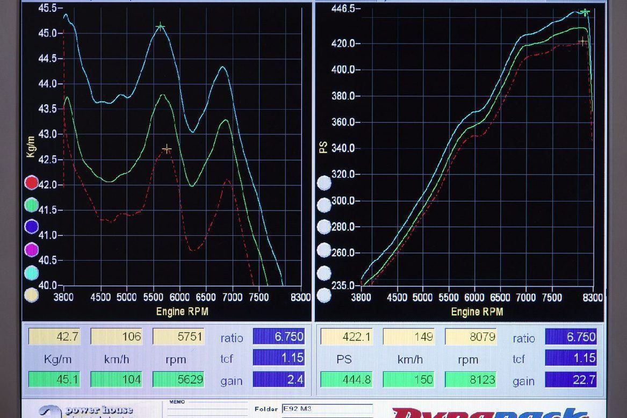Click the top white circle beside PS graph
This screenshot has height=418, width=627.
pos(324,183)
